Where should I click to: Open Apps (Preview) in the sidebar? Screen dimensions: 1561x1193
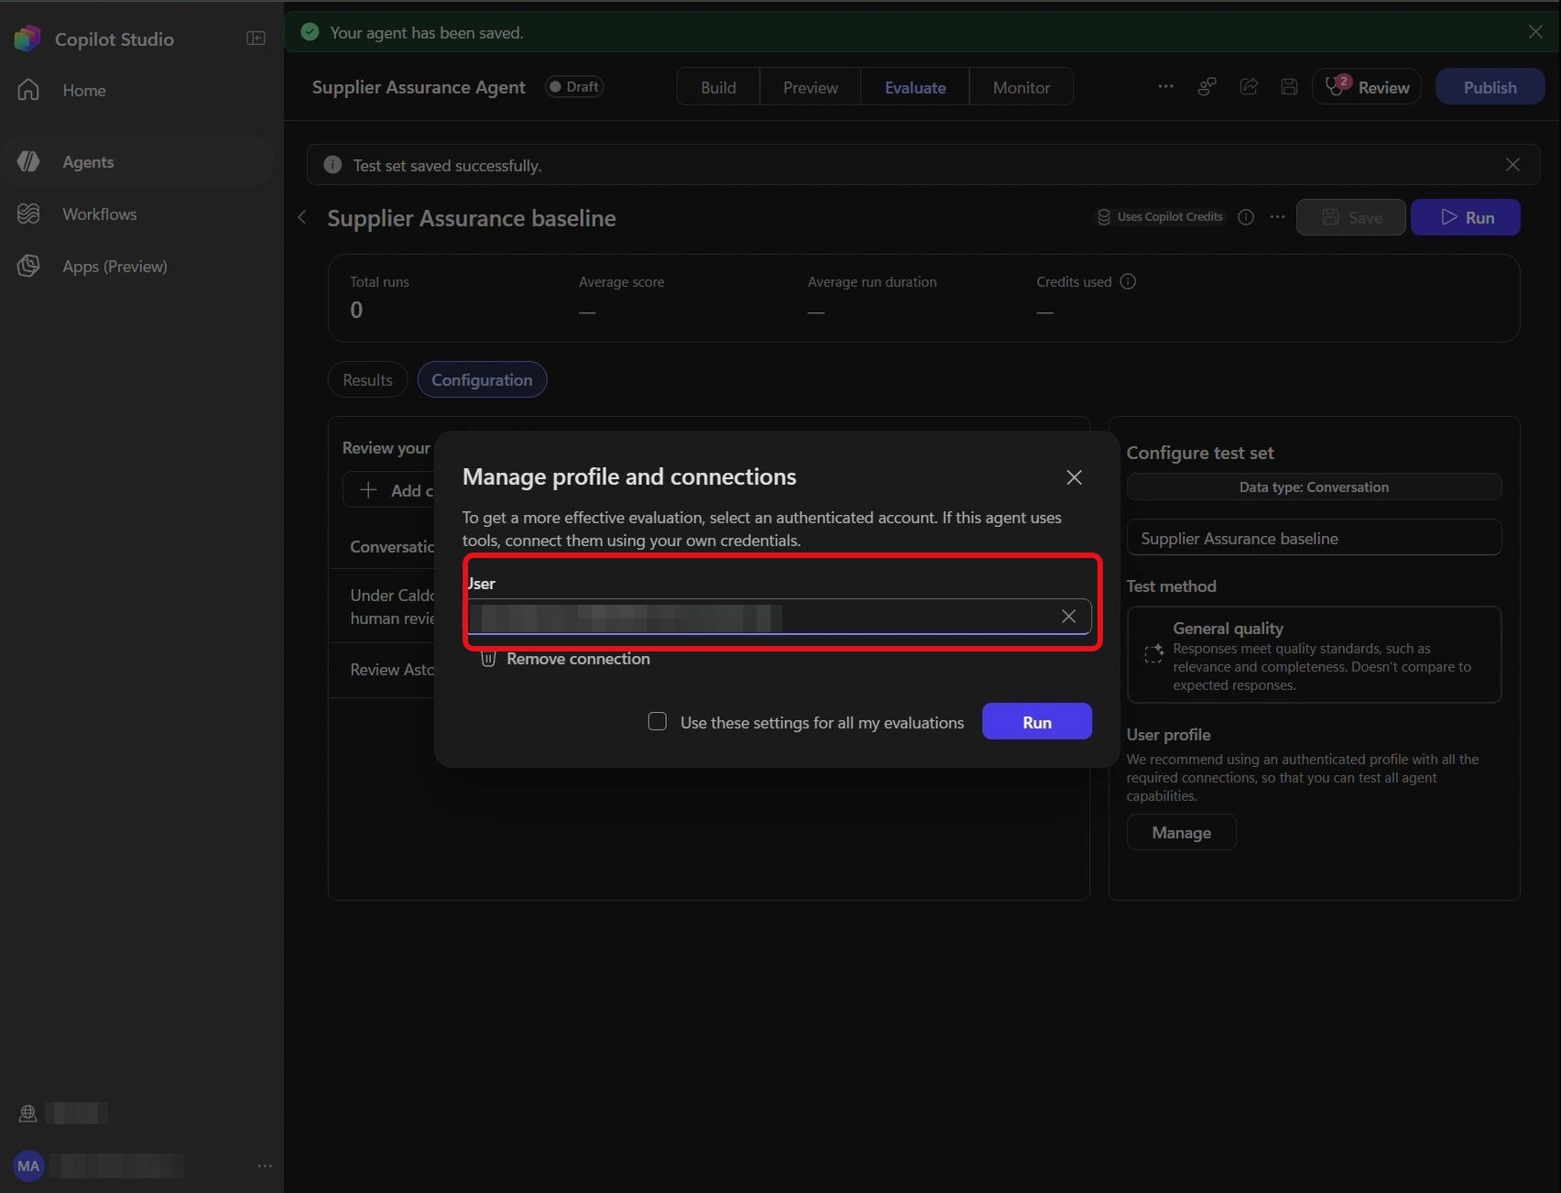pyautogui.click(x=115, y=266)
